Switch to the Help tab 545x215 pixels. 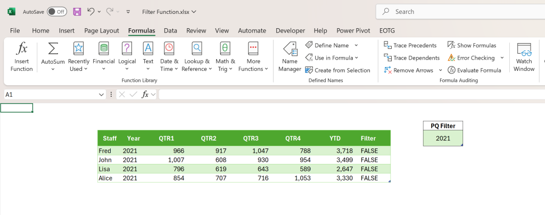[x=320, y=30]
